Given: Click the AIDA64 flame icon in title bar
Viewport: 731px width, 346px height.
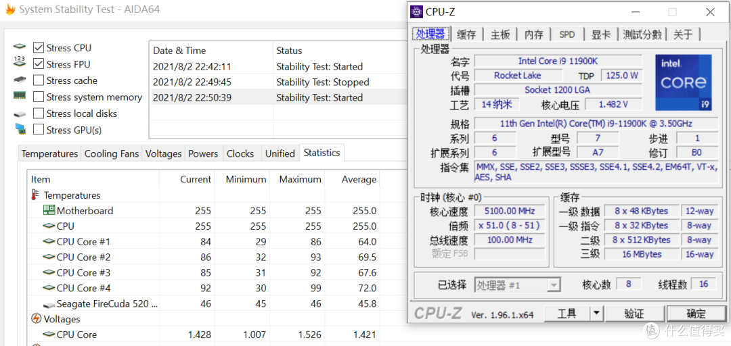Looking at the screenshot, I should [x=9, y=9].
